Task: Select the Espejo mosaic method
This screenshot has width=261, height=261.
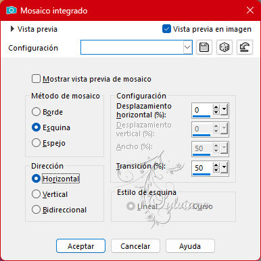Action: click(36, 143)
